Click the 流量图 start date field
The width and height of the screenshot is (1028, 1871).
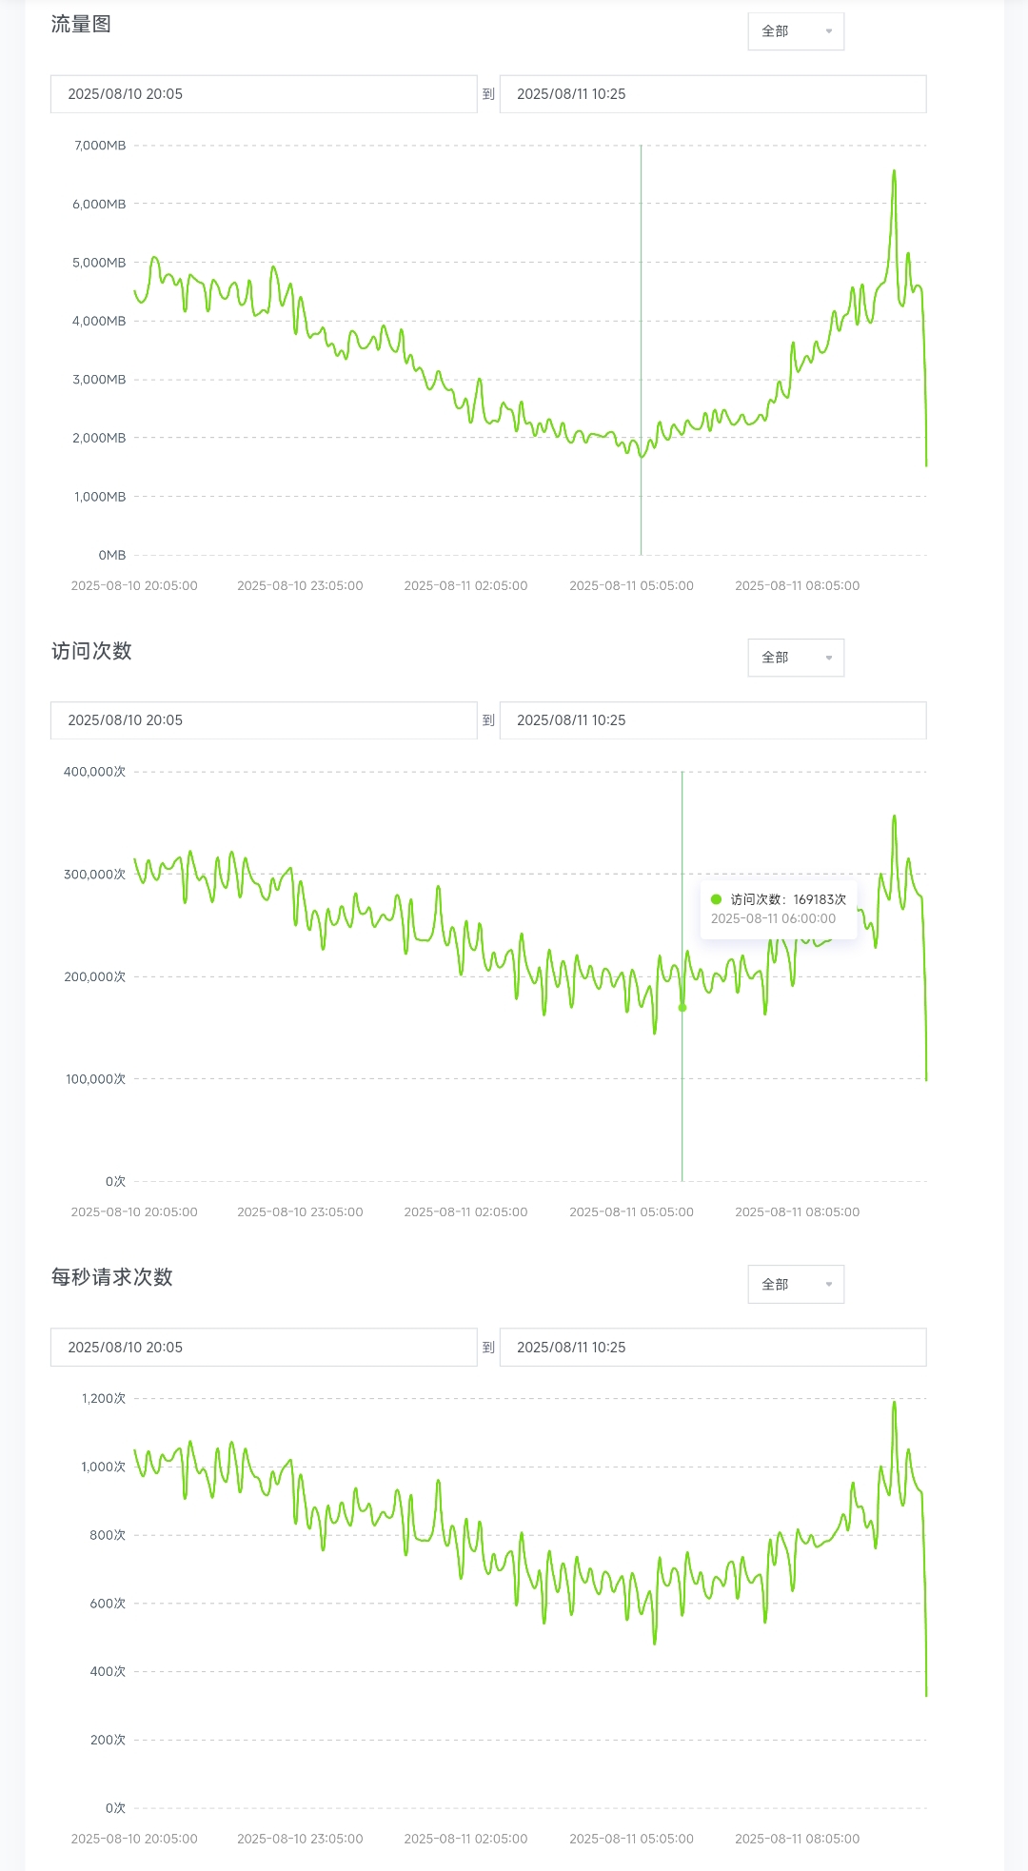(x=264, y=94)
